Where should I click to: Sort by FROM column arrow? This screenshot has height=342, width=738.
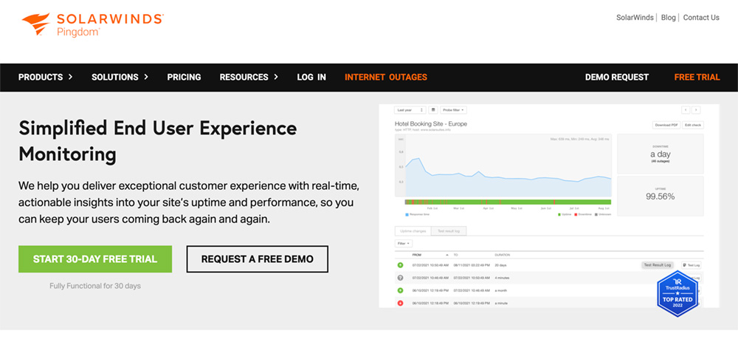(448, 255)
